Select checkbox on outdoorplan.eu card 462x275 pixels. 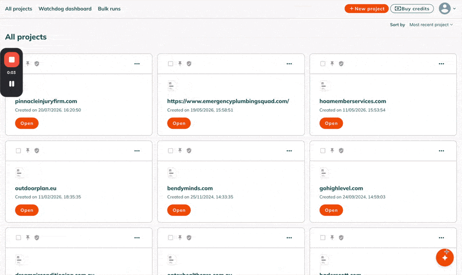click(x=18, y=150)
